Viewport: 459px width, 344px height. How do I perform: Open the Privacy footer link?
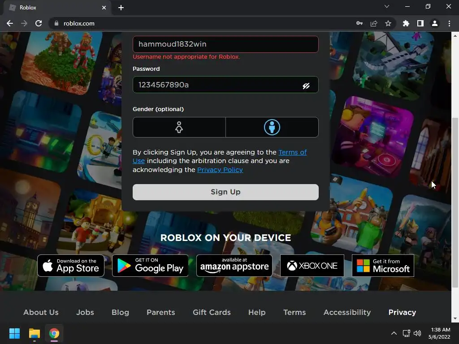[402, 312]
